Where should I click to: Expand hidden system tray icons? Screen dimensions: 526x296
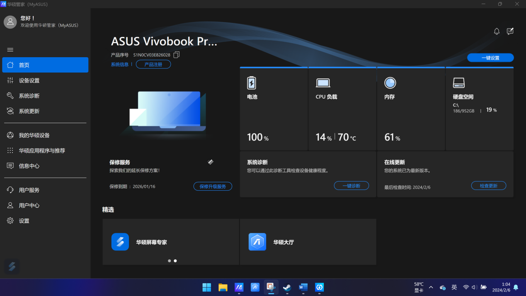click(x=431, y=287)
